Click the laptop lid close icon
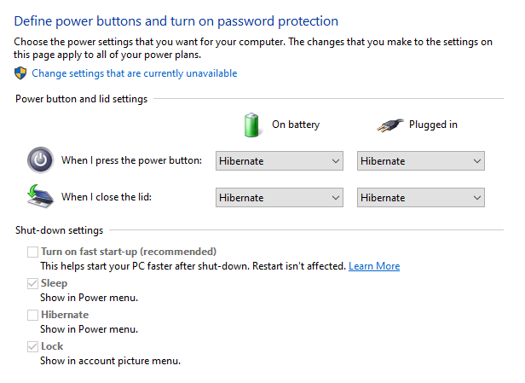This screenshot has height=383, width=525. click(x=39, y=197)
